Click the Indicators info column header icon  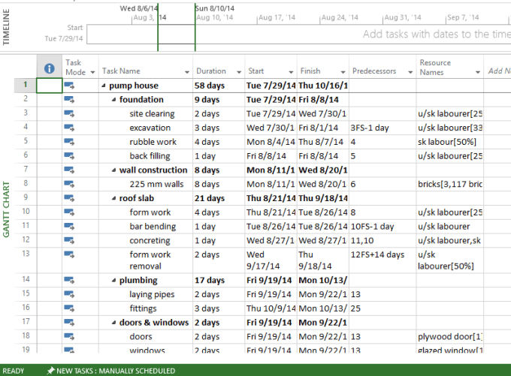49,68
